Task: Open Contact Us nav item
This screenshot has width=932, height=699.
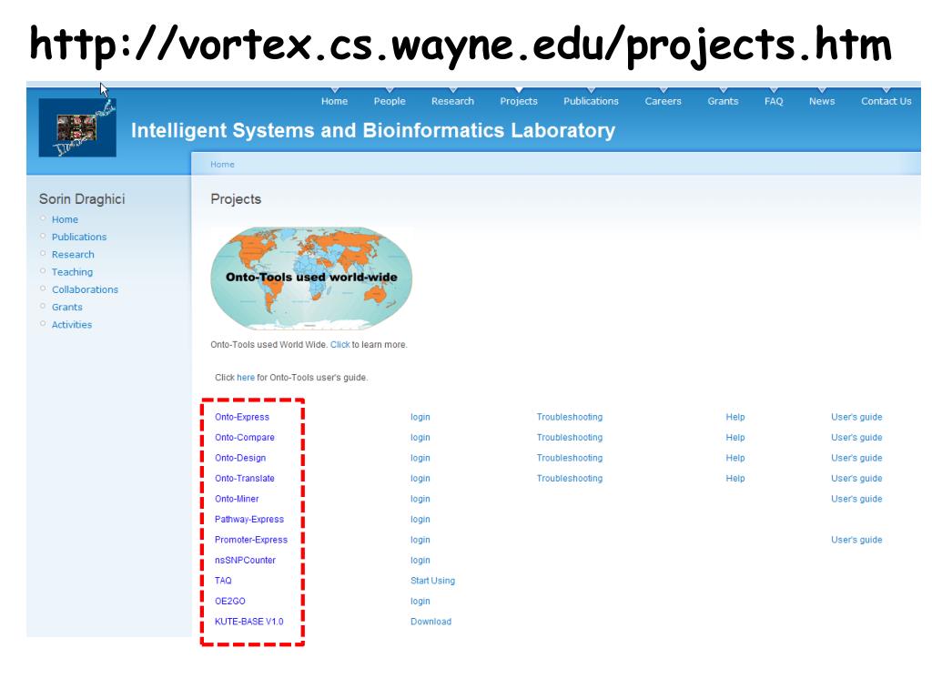Action: (886, 101)
